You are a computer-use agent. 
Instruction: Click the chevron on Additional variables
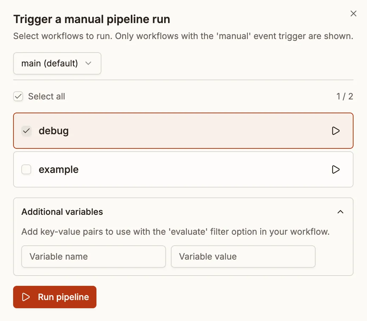pos(340,212)
